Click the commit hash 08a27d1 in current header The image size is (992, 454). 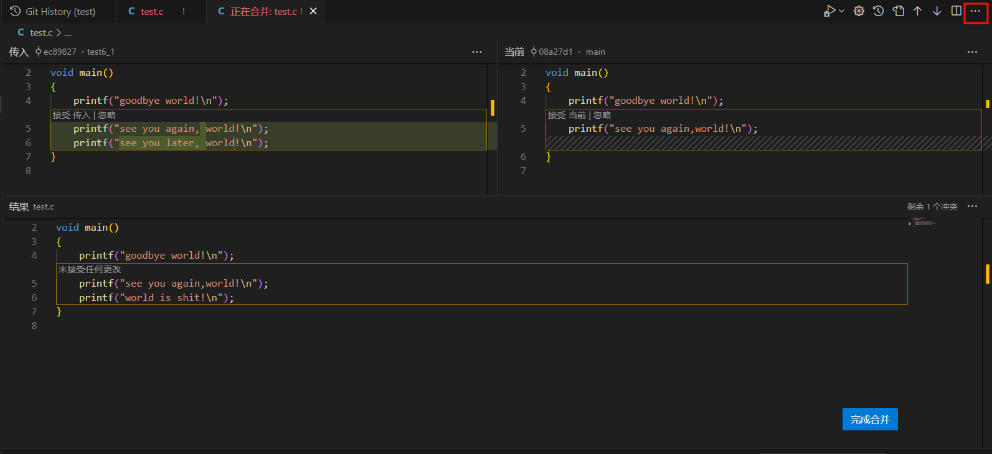[555, 52]
